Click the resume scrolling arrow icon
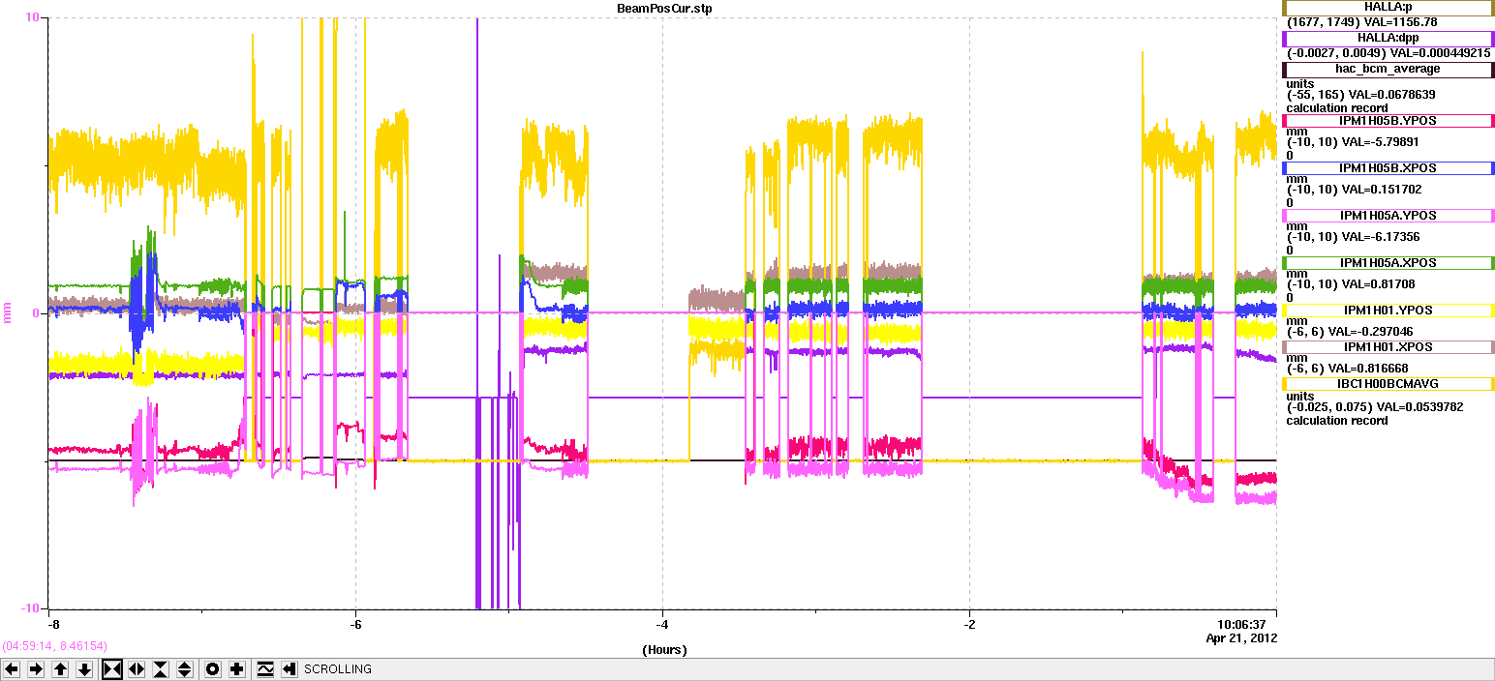The width and height of the screenshot is (1495, 681). pos(289,669)
